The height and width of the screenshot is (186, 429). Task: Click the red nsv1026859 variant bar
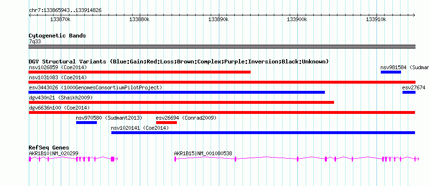coord(139,72)
